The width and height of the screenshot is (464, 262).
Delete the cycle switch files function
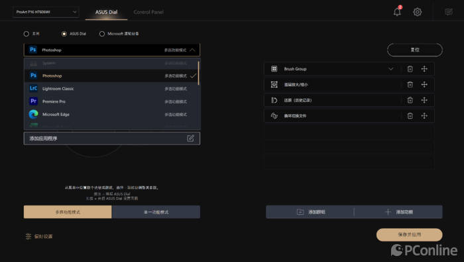click(410, 116)
